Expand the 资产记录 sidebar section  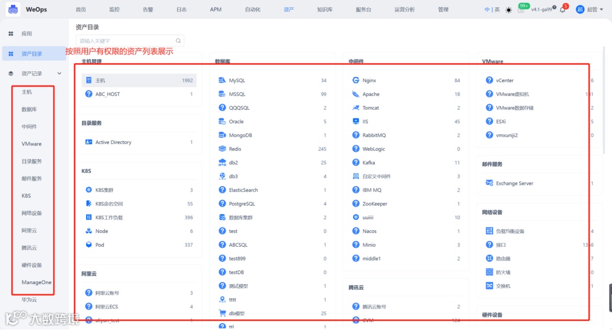click(59, 74)
